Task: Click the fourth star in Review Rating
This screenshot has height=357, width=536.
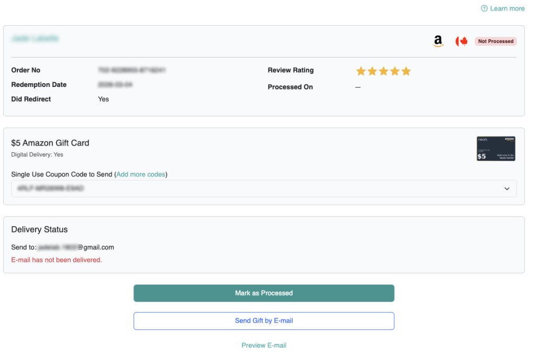Action: point(395,71)
